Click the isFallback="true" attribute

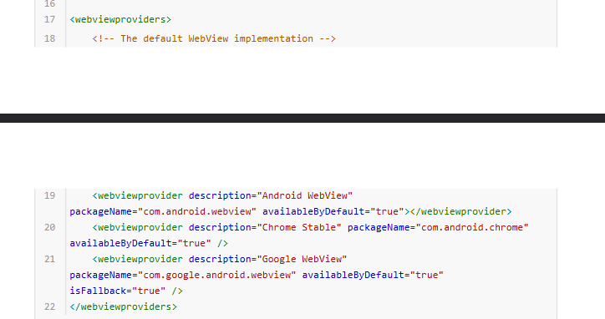point(118,291)
